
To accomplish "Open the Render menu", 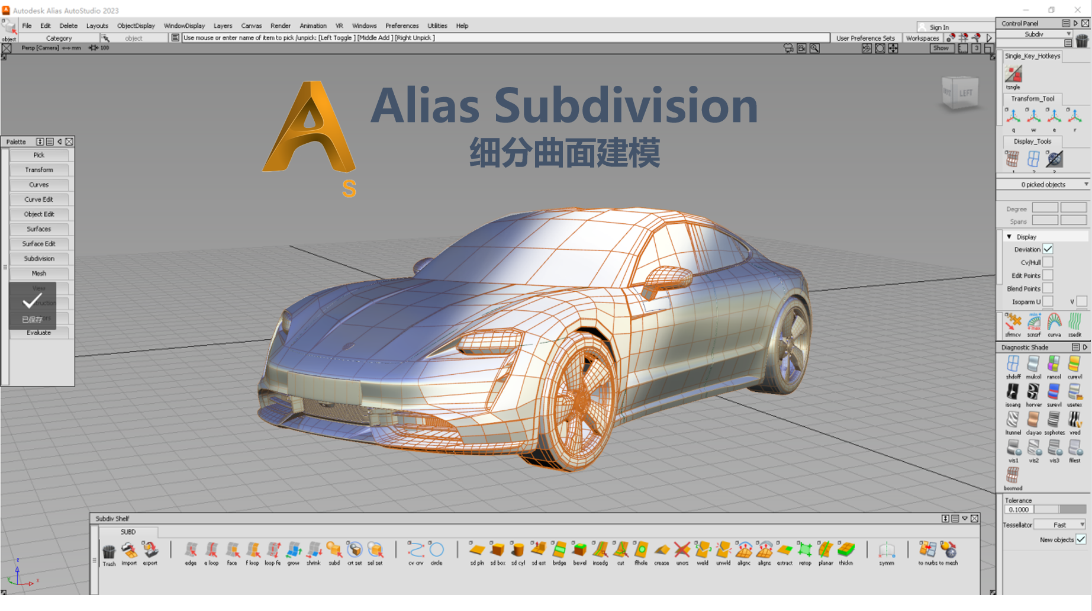I will pos(280,25).
